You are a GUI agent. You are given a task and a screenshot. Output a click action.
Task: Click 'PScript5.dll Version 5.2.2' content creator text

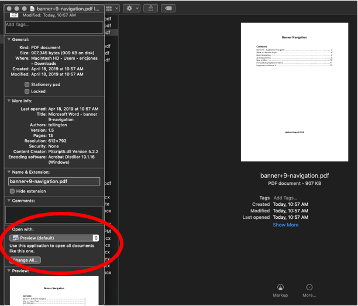73,152
